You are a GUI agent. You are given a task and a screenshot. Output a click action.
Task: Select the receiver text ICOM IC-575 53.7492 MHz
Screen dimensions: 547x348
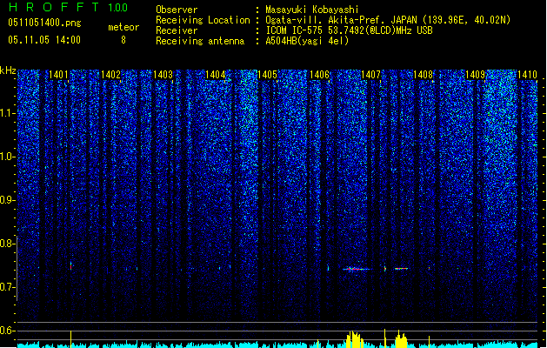(x=349, y=30)
